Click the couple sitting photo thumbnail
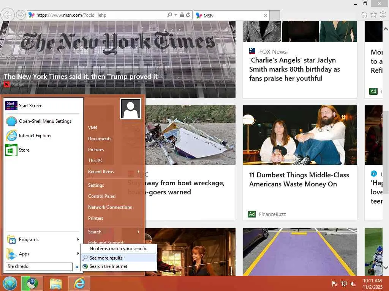 (x=300, y=135)
